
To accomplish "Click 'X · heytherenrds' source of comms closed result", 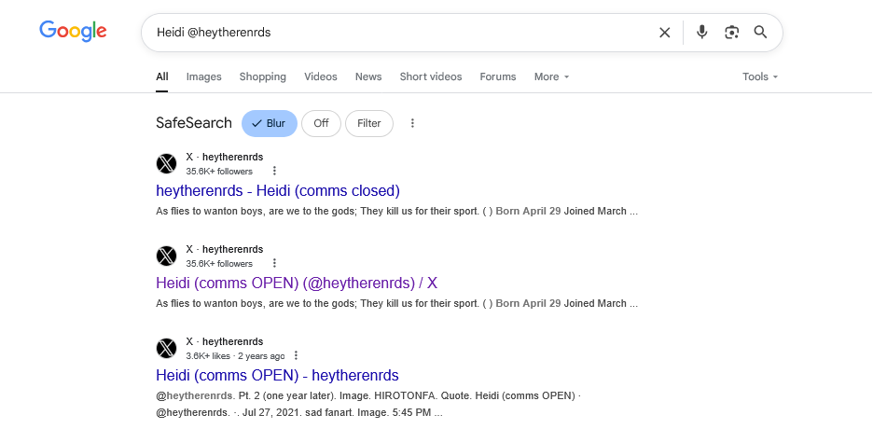I will click(225, 157).
